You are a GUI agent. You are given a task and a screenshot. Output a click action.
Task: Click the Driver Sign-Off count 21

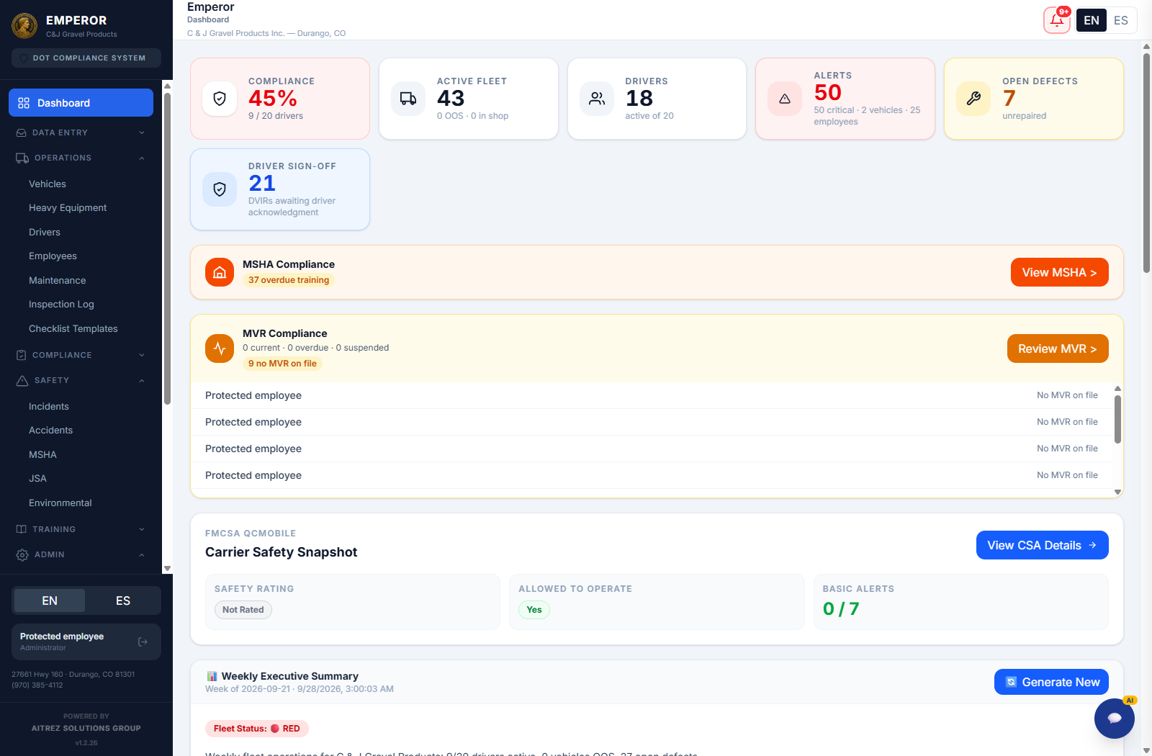click(x=262, y=183)
